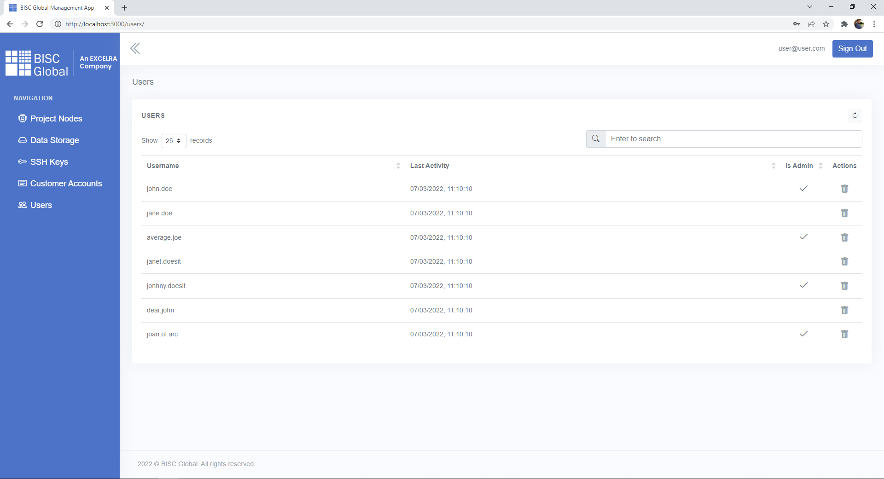Screen dimensions: 884x479
Task: Click username average.joe
Action: pyautogui.click(x=164, y=237)
